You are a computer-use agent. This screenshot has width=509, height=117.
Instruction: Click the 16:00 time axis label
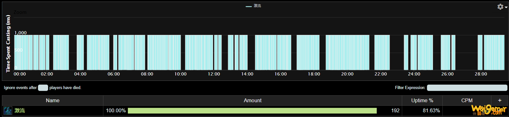280,74
